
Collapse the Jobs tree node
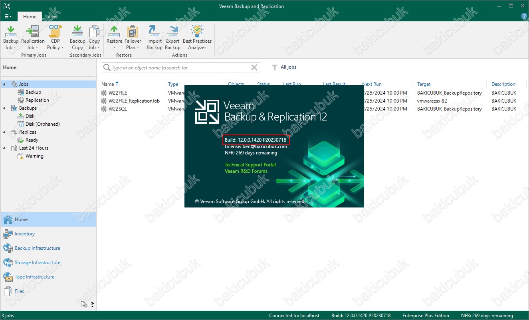(4, 84)
